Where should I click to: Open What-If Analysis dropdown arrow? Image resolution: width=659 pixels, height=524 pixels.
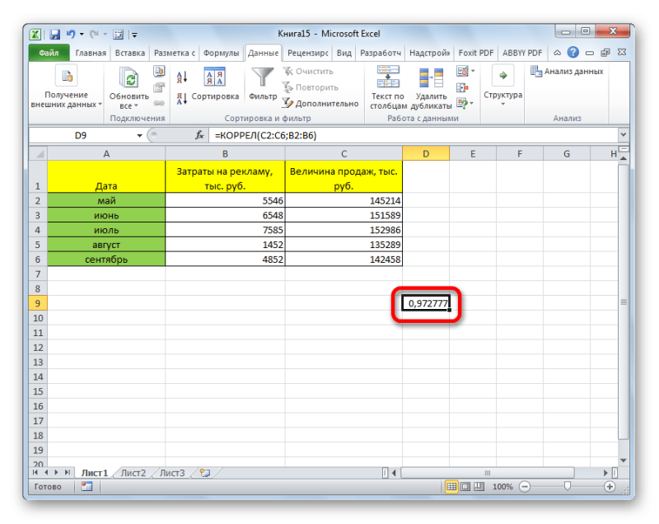(x=472, y=103)
